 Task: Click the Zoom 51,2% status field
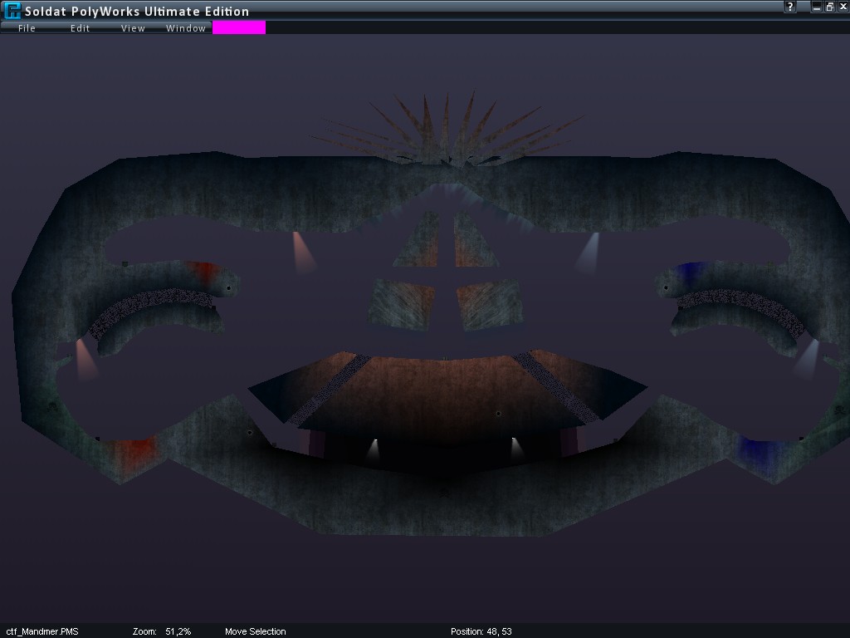(x=162, y=631)
